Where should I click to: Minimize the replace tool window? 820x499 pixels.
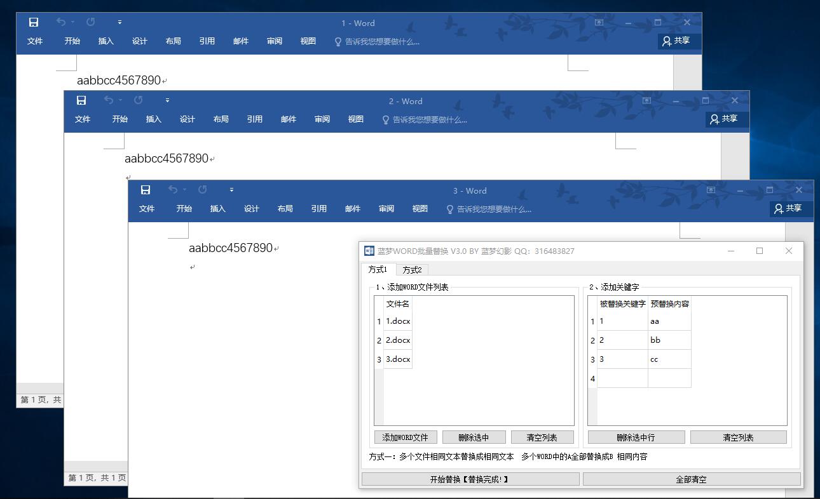(731, 251)
